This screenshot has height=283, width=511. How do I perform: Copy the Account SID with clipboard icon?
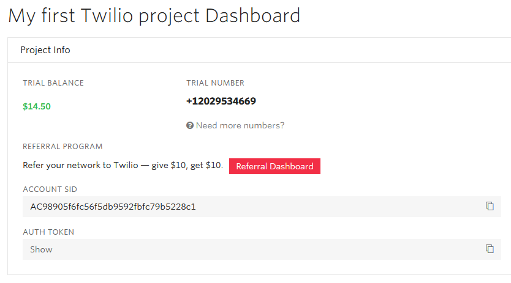pyautogui.click(x=490, y=206)
